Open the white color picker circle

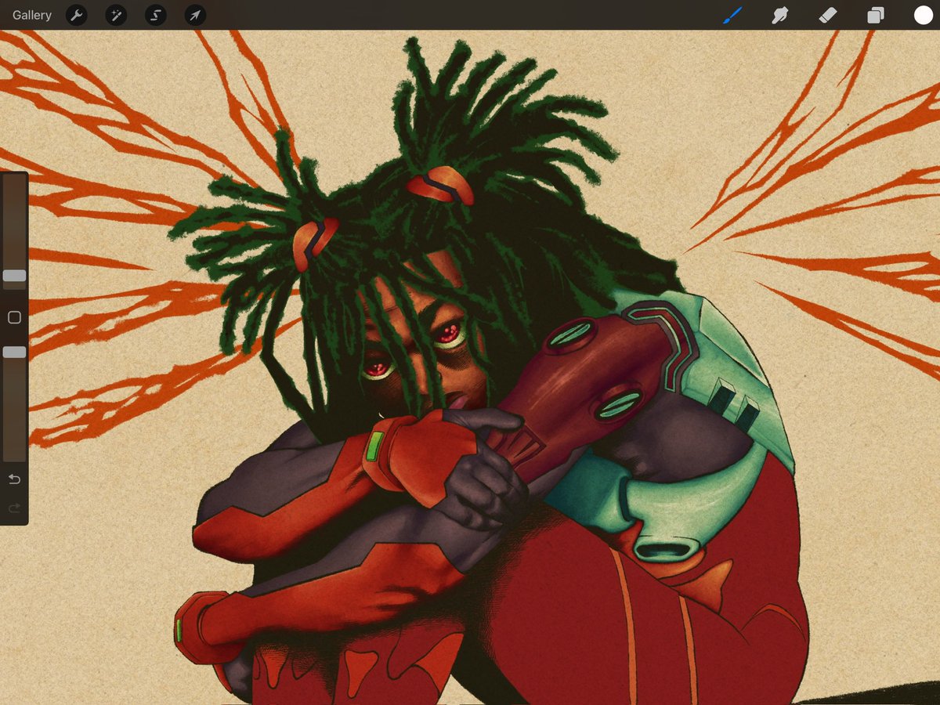pyautogui.click(x=924, y=15)
